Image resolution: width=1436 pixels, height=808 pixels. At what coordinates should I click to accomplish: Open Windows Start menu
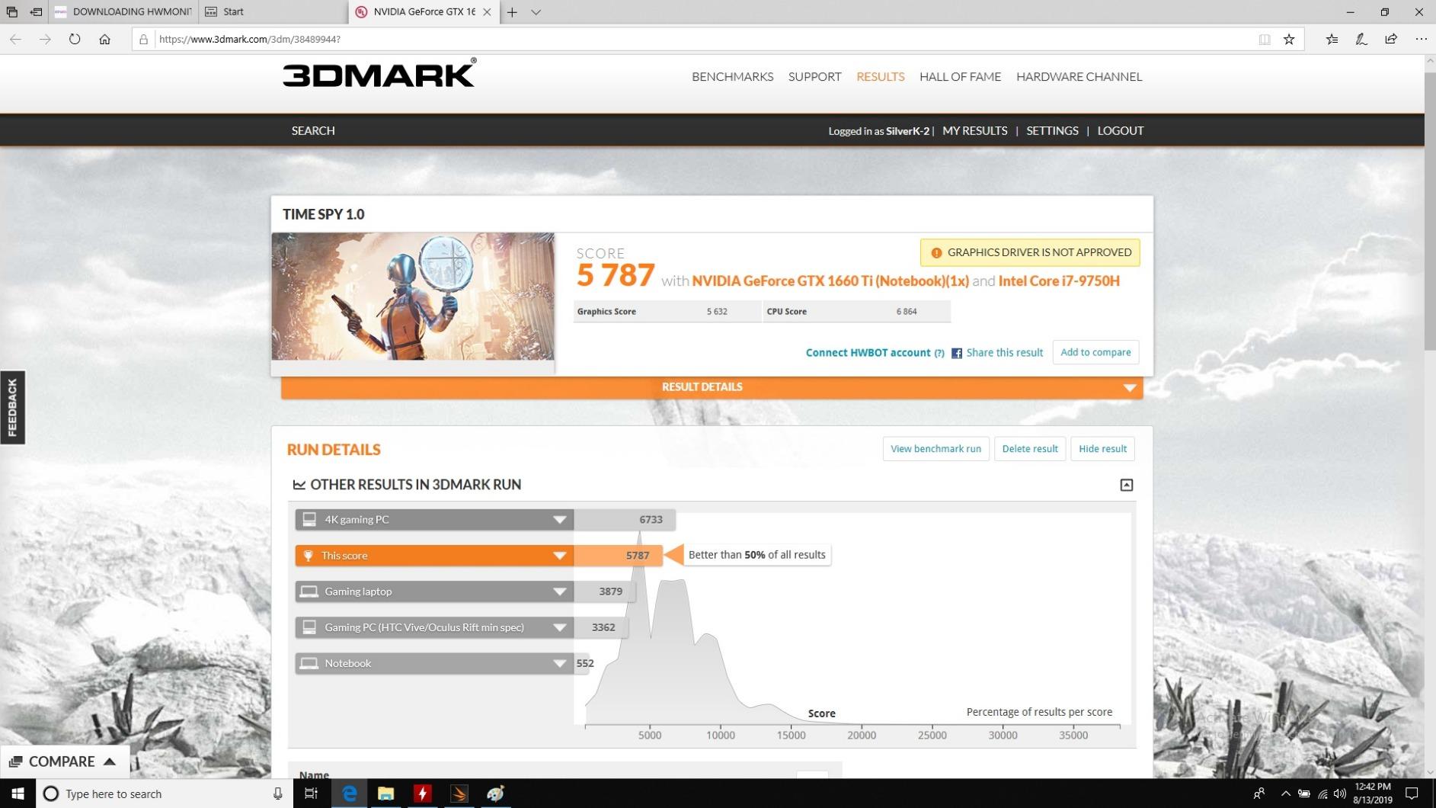[x=18, y=794]
